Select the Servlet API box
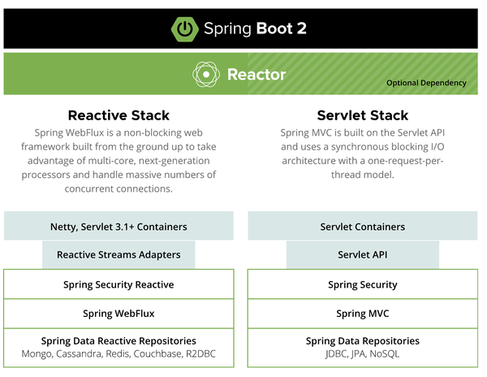 point(363,255)
